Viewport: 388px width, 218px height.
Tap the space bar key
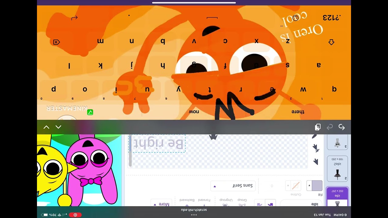click(x=212, y=18)
